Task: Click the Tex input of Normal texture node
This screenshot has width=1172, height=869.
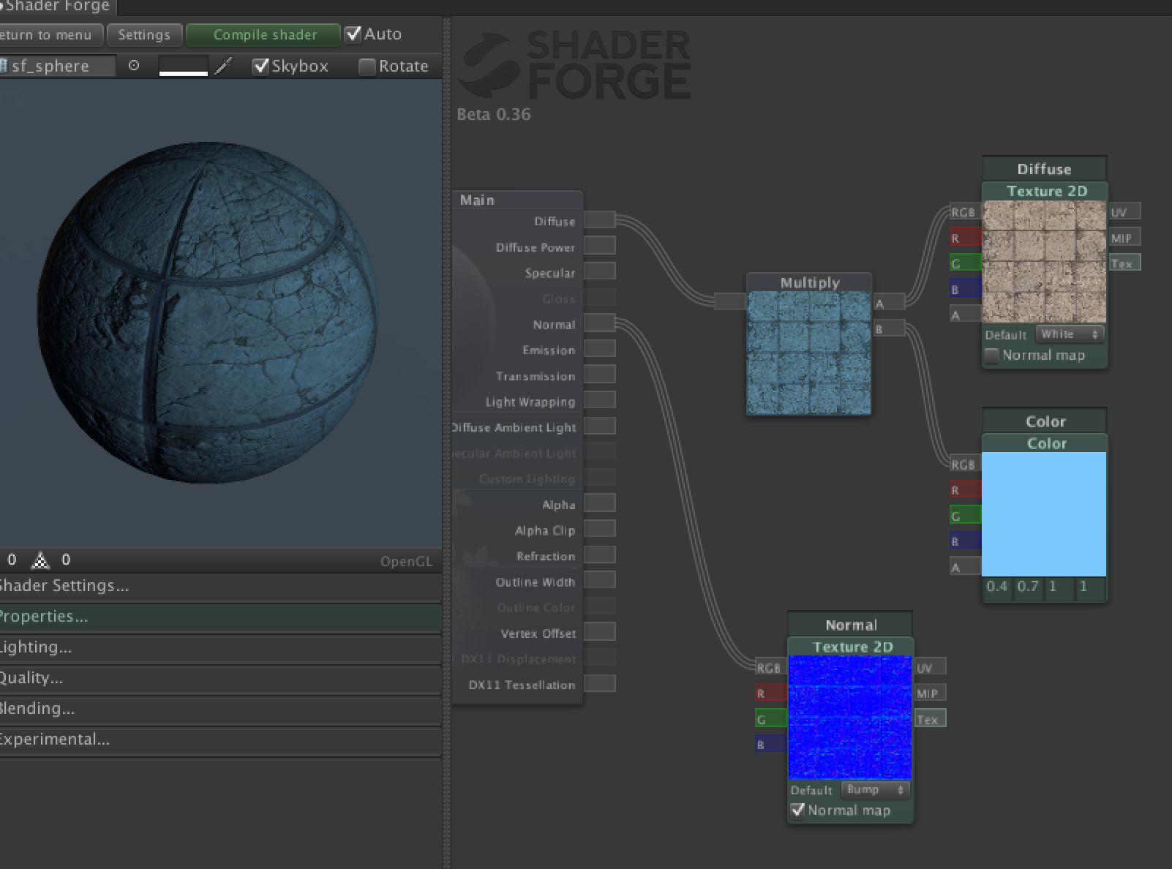Action: pyautogui.click(x=931, y=719)
